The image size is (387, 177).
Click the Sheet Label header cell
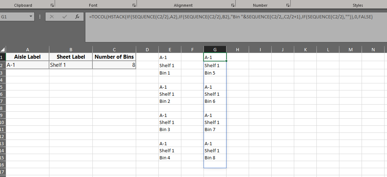(x=71, y=57)
